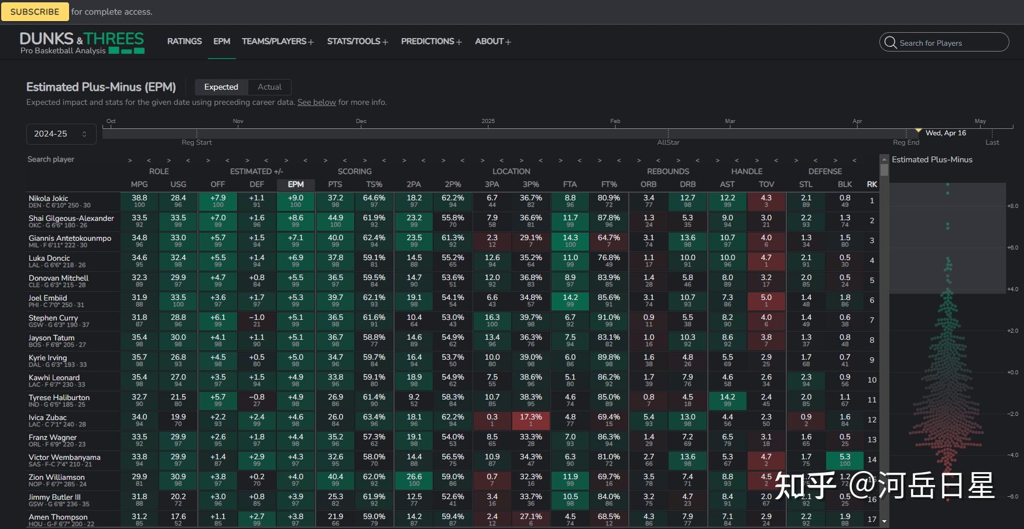Click the scroll-down arrow of table scrollbar
The height and width of the screenshot is (529, 1024).
[884, 521]
